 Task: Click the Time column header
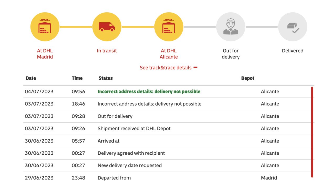(x=77, y=78)
